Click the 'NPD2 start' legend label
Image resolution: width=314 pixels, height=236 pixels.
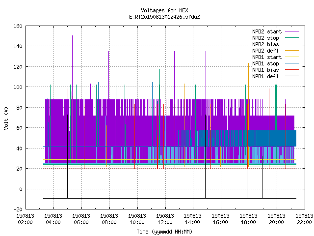coord(267,31)
